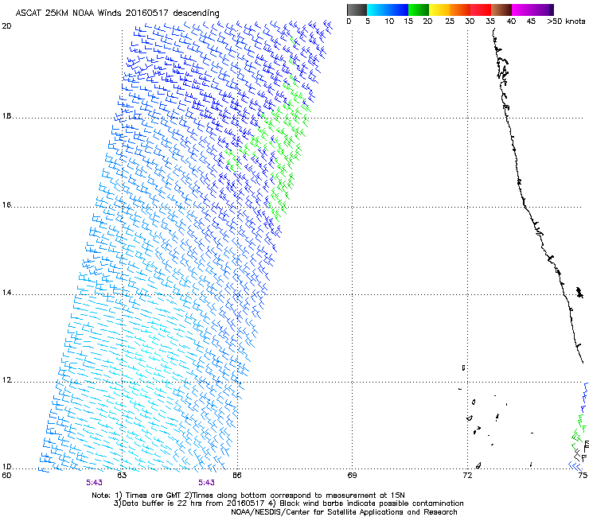
Task: Select the latitude '14' axis label
Action: coord(6,293)
